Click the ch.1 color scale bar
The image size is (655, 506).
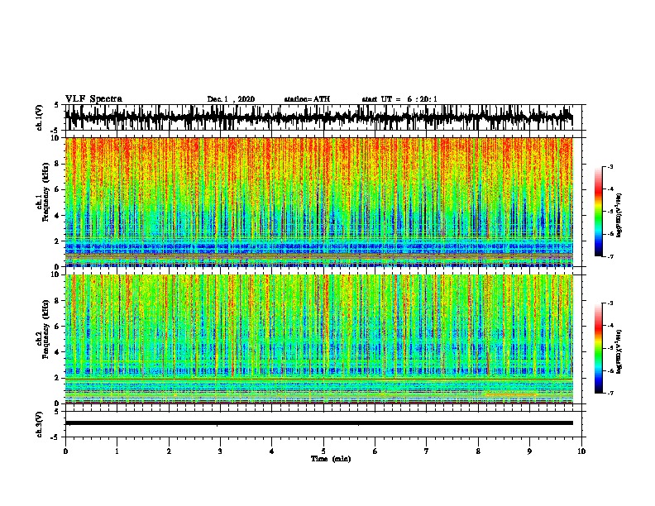[x=598, y=212]
